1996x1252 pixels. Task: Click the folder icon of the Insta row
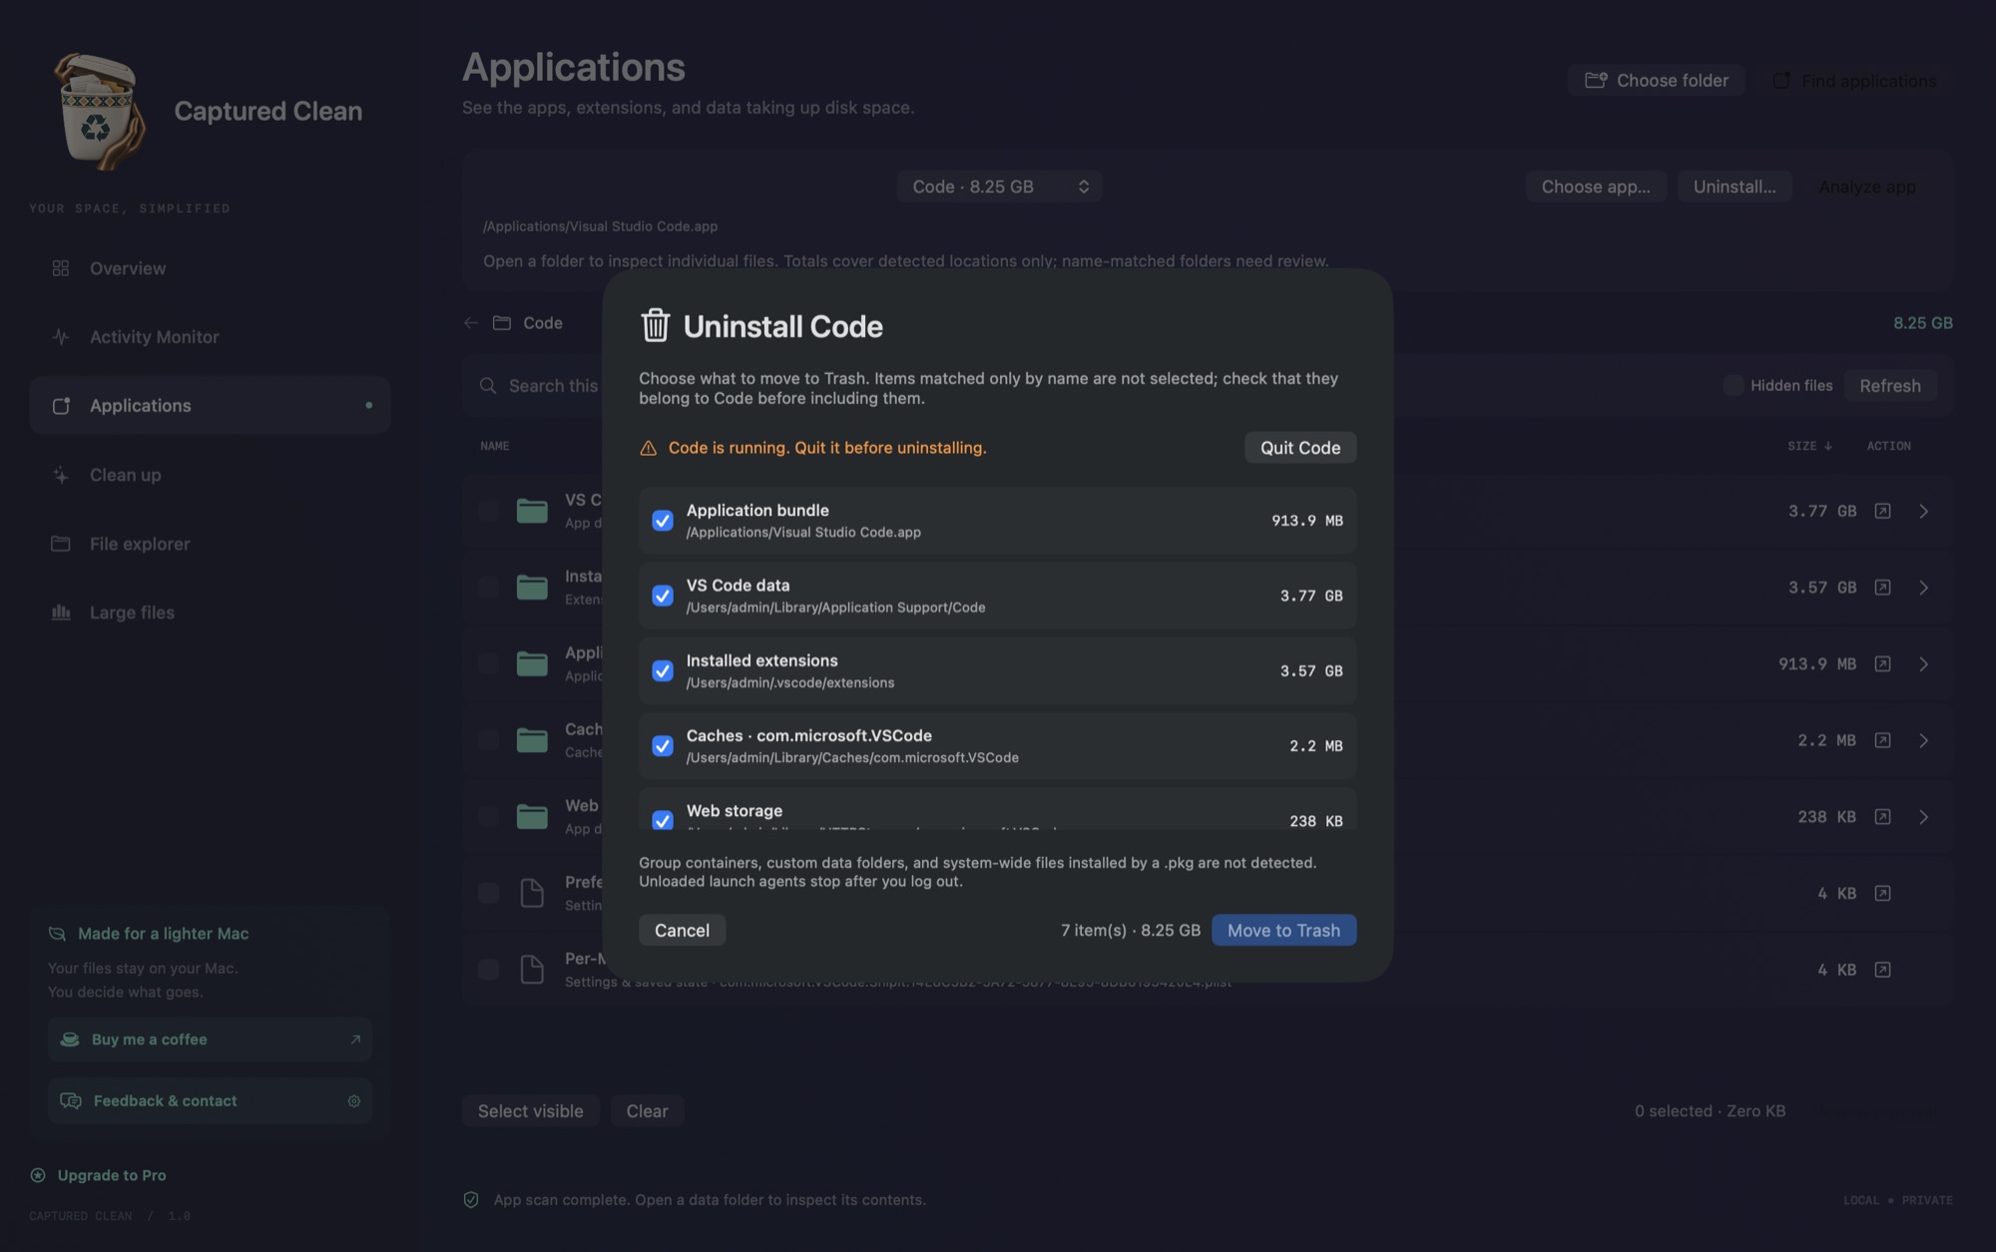(x=532, y=588)
